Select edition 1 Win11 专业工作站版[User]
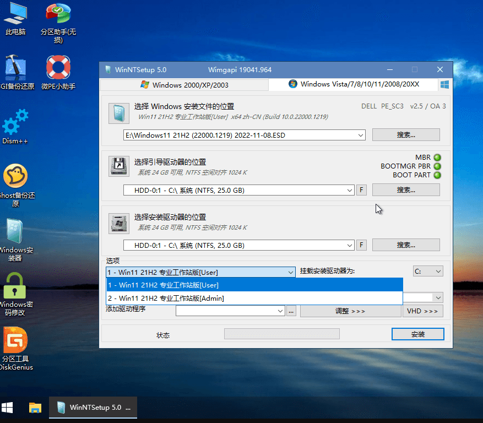The height and width of the screenshot is (423, 483). pyautogui.click(x=254, y=285)
